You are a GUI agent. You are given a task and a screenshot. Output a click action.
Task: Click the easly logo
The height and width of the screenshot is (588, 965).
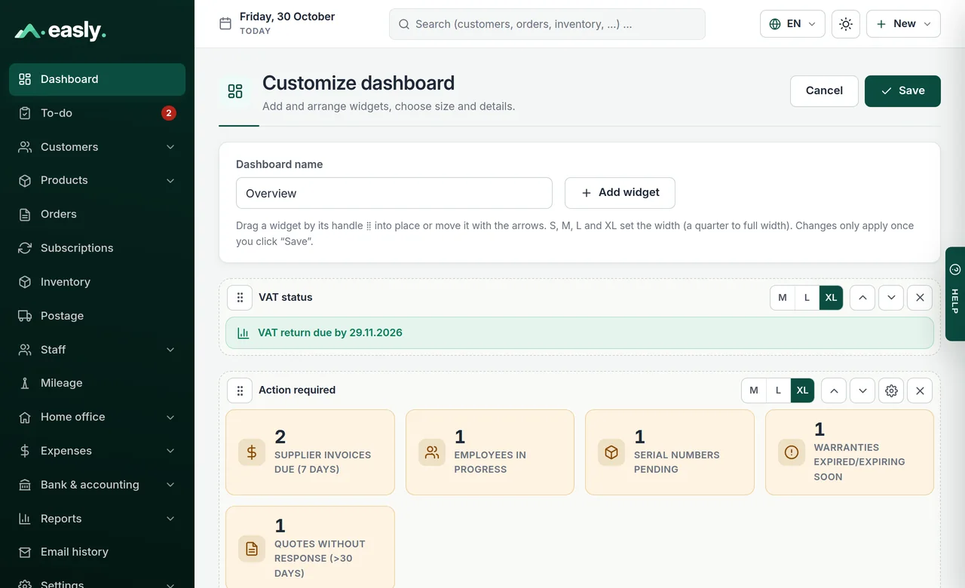coord(60,31)
